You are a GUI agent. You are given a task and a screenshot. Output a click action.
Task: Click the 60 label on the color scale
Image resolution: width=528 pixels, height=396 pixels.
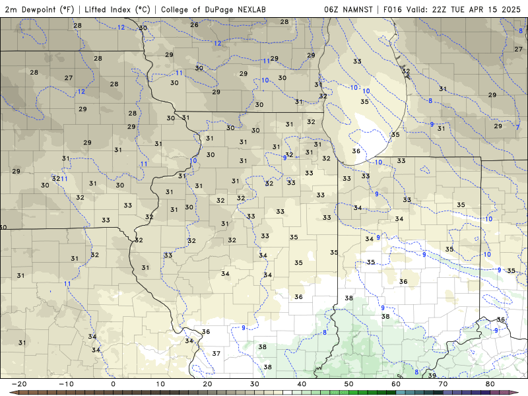pos(396,384)
